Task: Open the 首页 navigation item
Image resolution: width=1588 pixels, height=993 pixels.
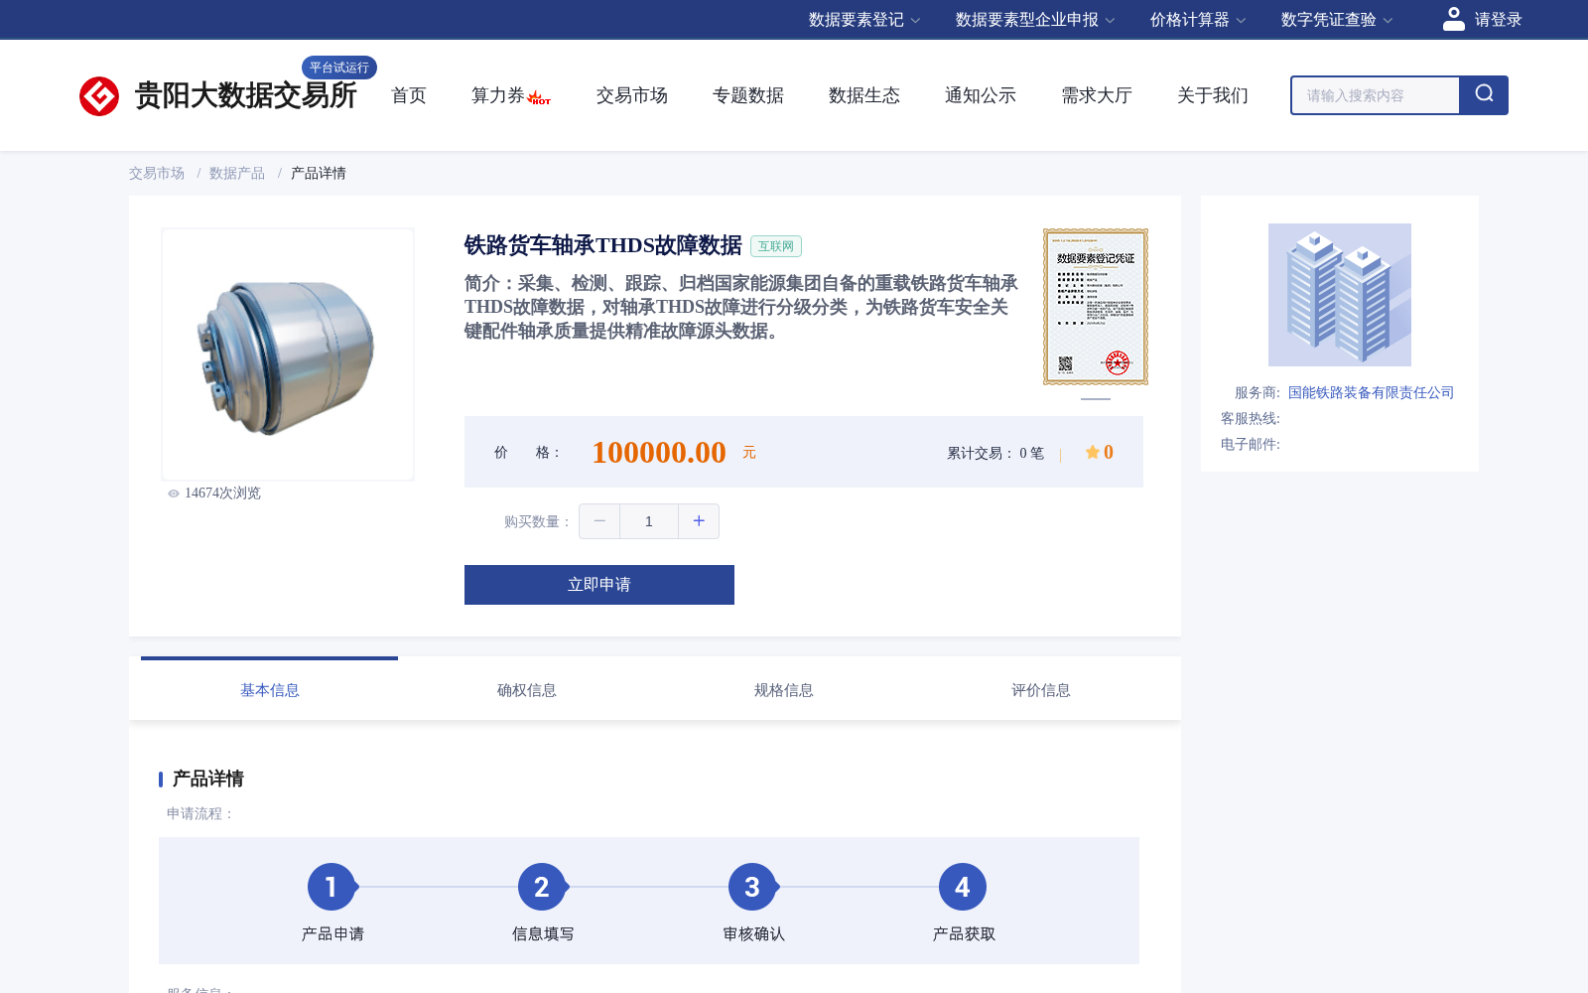Action: click(x=409, y=95)
